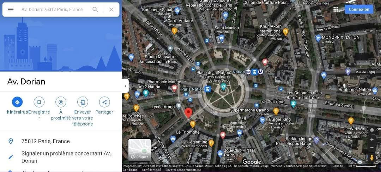
Task: Click Boucherie Sabah shop marker
Action: point(177,10)
